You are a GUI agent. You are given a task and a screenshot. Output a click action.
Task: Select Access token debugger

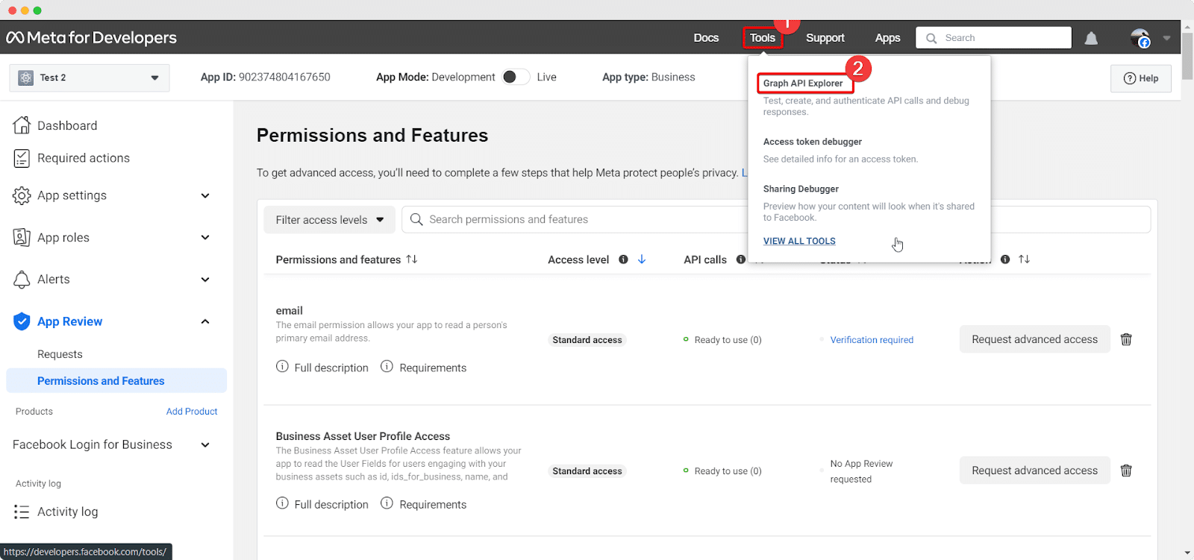[x=813, y=142]
